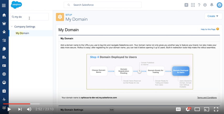Image resolution: width=224 pixels, height=114 pixels.
Task: Open the hamburger navigation menu
Action: point(4,5)
